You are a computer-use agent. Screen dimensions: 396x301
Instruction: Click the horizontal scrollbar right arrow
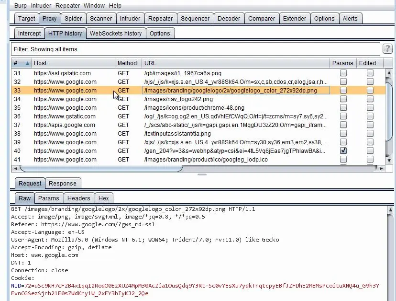[x=381, y=168]
